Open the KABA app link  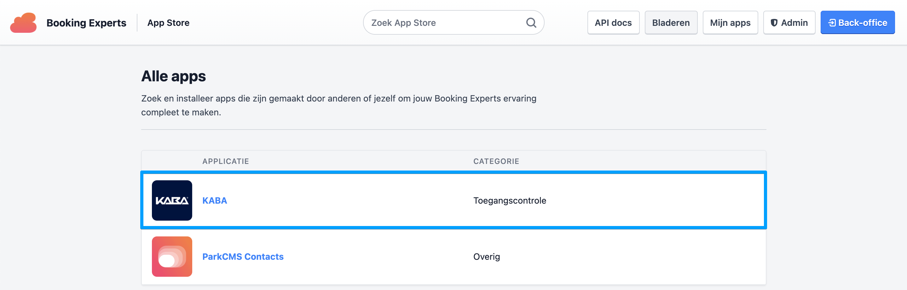click(x=214, y=200)
